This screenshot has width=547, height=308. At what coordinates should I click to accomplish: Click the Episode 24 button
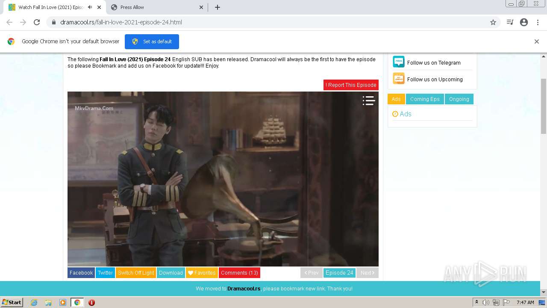coord(339,273)
